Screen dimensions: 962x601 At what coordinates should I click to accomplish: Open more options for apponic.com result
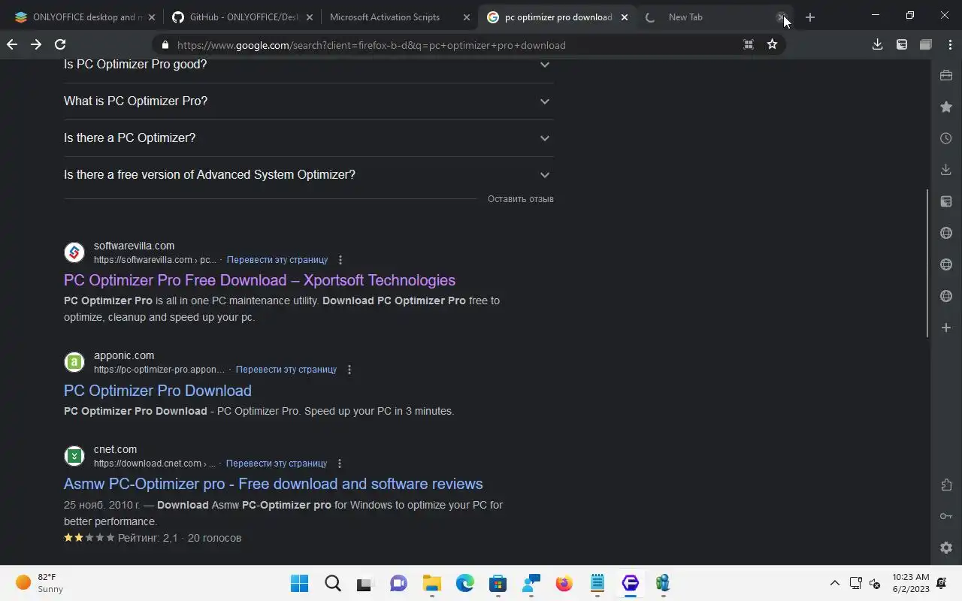(x=349, y=370)
